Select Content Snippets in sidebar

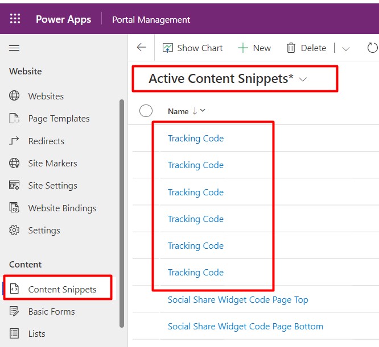[63, 290]
